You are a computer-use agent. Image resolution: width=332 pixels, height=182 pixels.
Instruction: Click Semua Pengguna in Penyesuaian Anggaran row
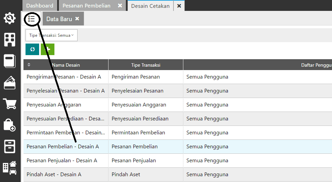point(207,105)
